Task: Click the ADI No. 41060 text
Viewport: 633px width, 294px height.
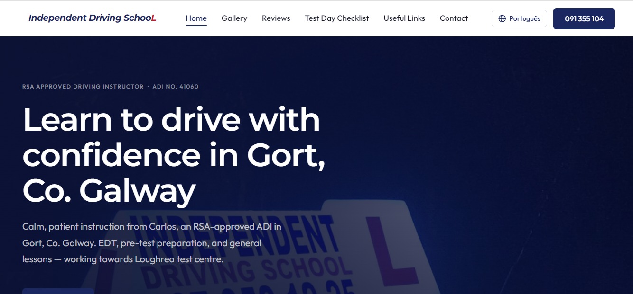Action: [176, 87]
